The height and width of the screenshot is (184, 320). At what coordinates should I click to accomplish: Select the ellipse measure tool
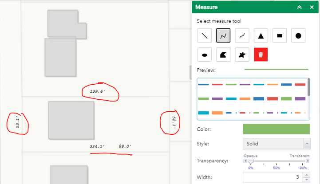point(205,55)
